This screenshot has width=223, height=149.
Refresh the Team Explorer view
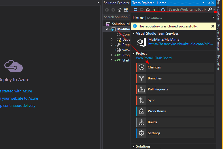pos(163,10)
